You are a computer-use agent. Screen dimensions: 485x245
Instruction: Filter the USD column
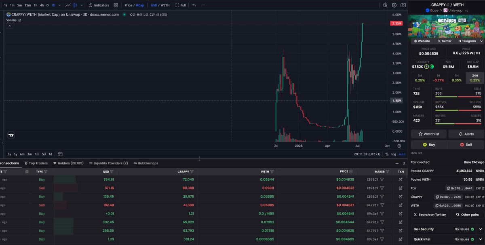tap(112, 171)
